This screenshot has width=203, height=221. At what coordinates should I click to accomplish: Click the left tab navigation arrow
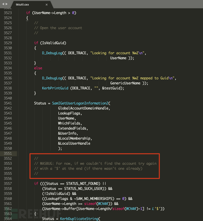[3, 4]
